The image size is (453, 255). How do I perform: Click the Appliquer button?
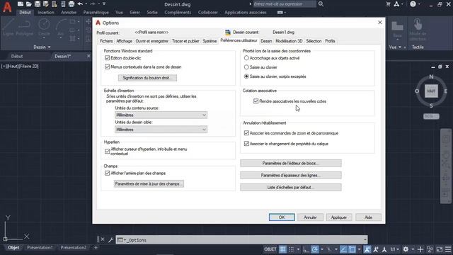(x=339, y=217)
